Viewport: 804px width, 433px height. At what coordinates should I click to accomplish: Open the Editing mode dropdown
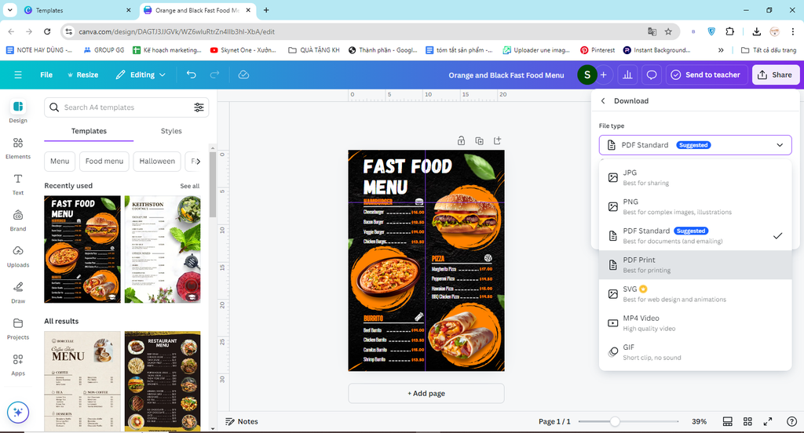(141, 75)
